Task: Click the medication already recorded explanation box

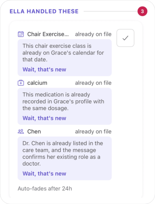Action: click(x=64, y=106)
